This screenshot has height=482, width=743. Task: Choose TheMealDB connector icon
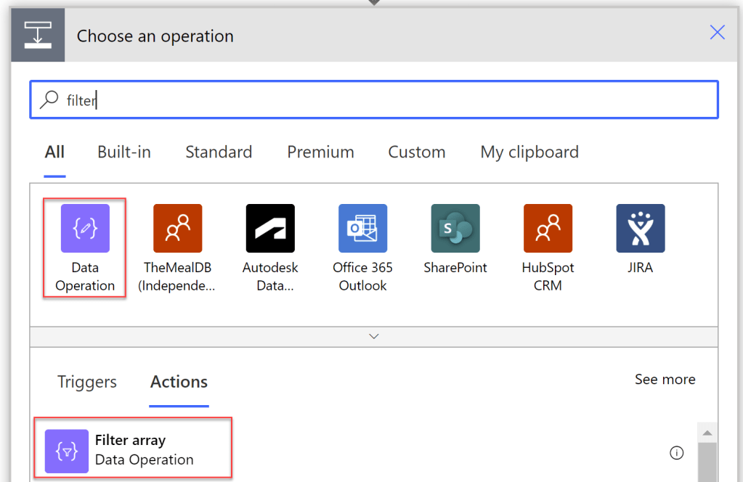coord(177,228)
